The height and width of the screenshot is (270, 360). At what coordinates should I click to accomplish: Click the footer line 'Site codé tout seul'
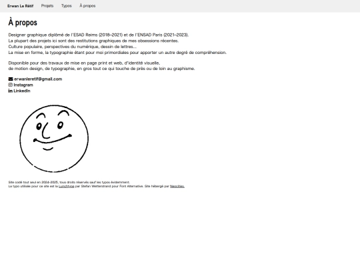pyautogui.click(x=69, y=182)
